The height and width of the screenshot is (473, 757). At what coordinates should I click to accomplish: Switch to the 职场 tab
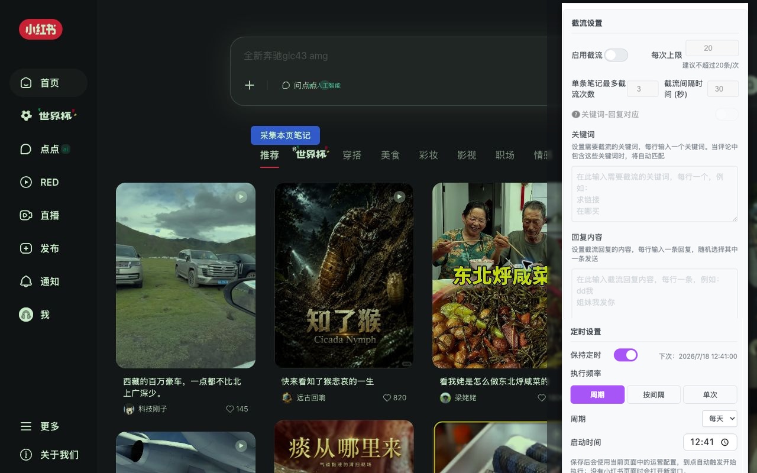point(505,155)
